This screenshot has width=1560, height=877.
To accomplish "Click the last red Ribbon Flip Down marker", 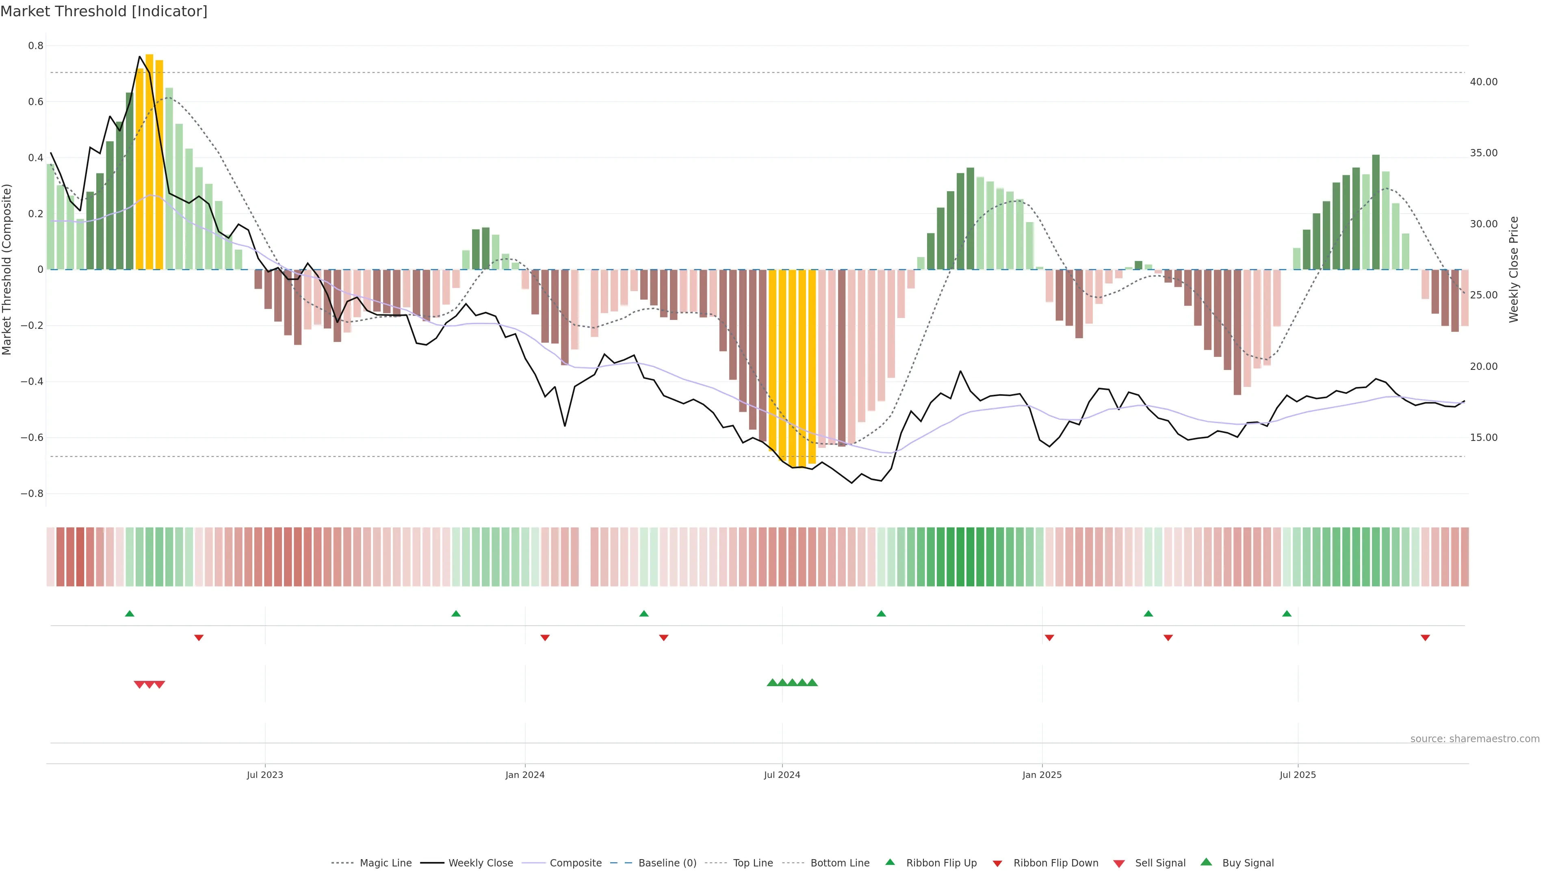I will pyautogui.click(x=1425, y=638).
